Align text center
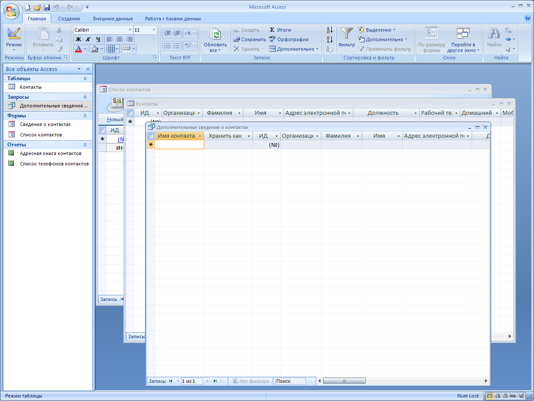 pyautogui.click(x=120, y=39)
